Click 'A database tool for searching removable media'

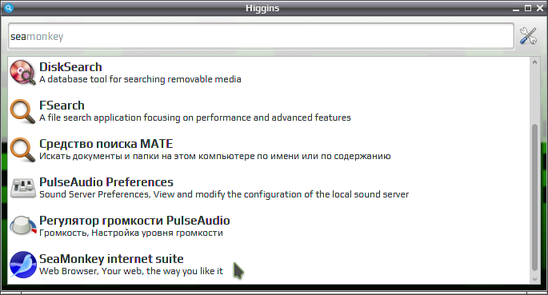(x=140, y=79)
